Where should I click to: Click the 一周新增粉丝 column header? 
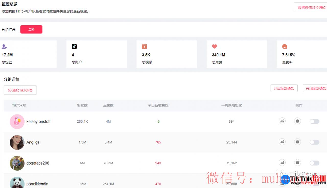click(x=232, y=105)
